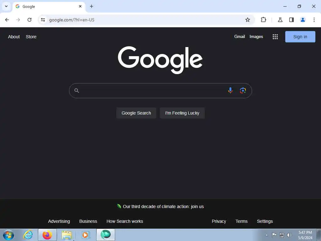Open the Windows Start button
Screen dimensions: 321x241
click(8, 235)
